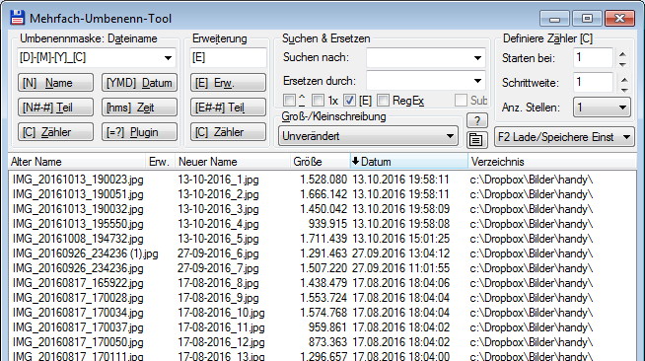Screen dimensions: 645x361
Task: Sort by Erw. column header
Action: click(x=160, y=162)
